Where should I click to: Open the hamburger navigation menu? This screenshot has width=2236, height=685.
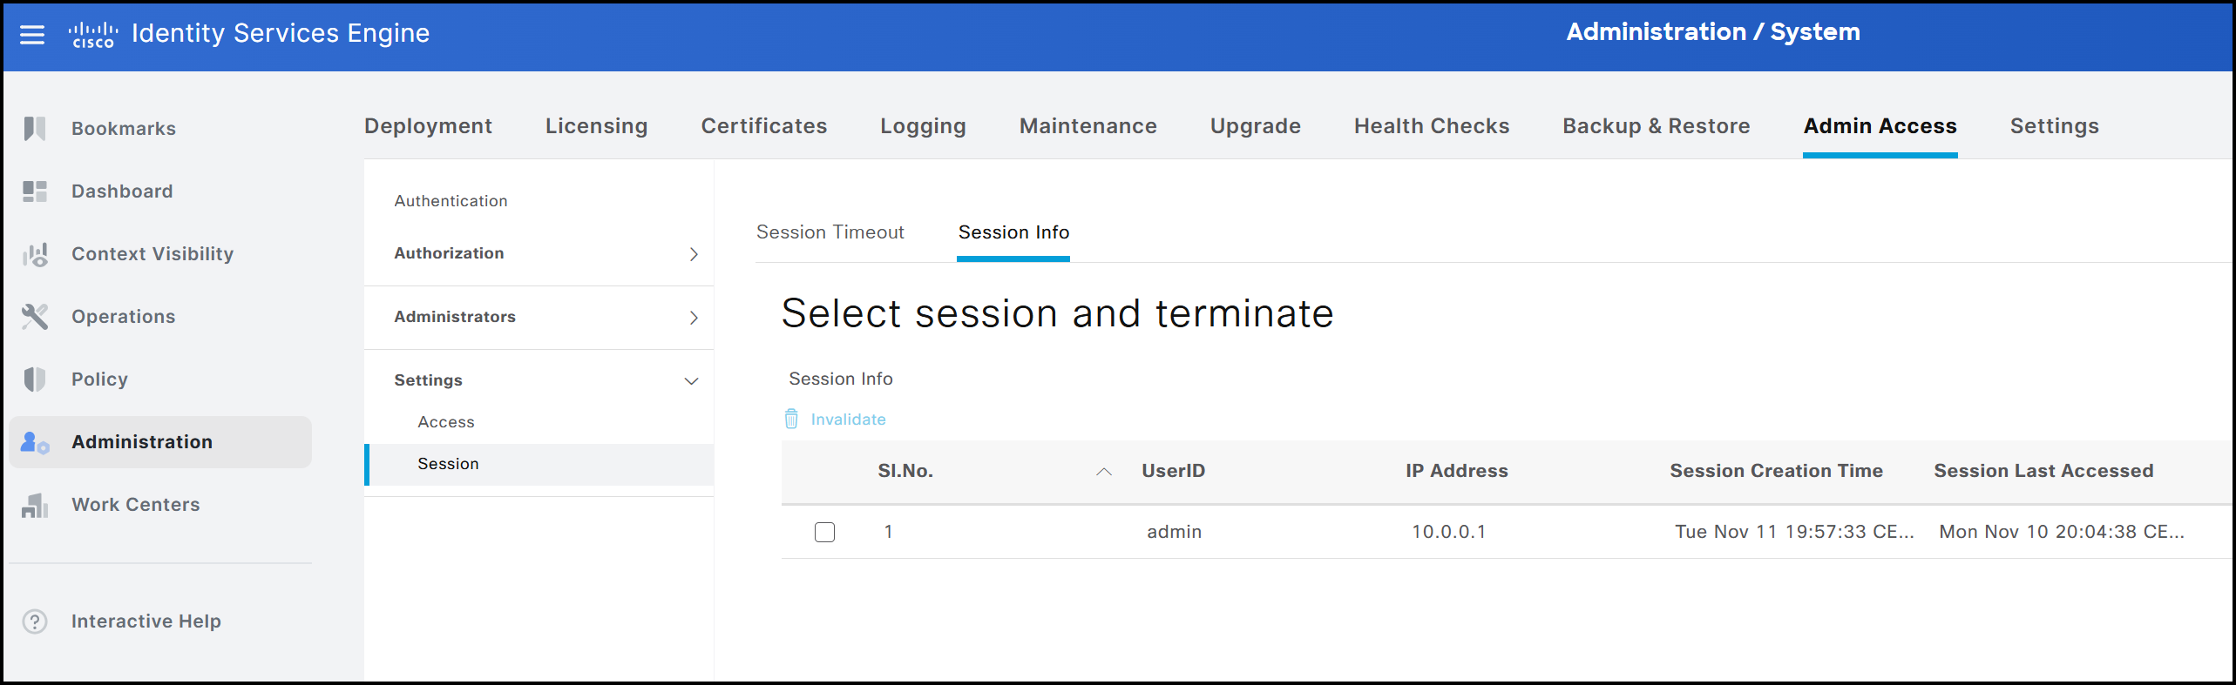[32, 34]
